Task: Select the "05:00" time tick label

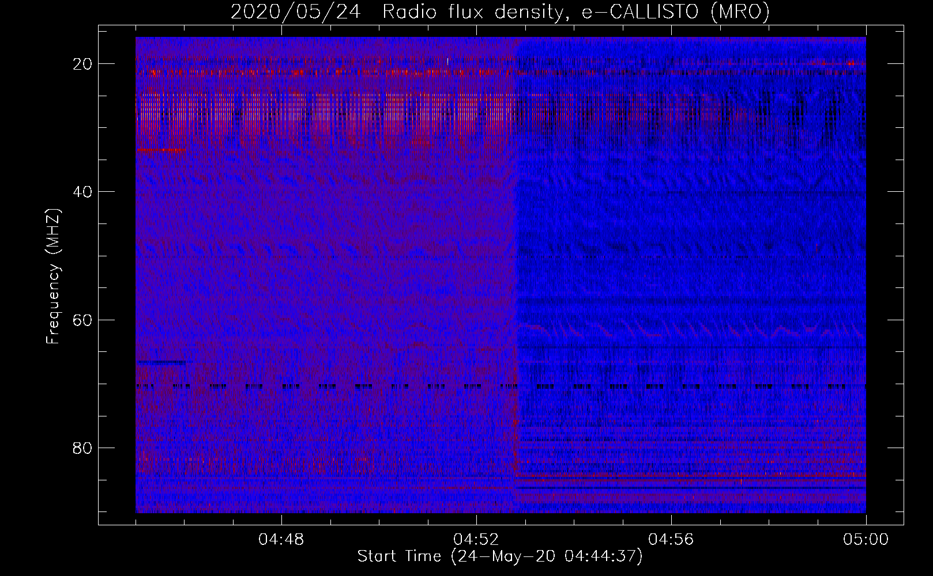Action: 866,540
